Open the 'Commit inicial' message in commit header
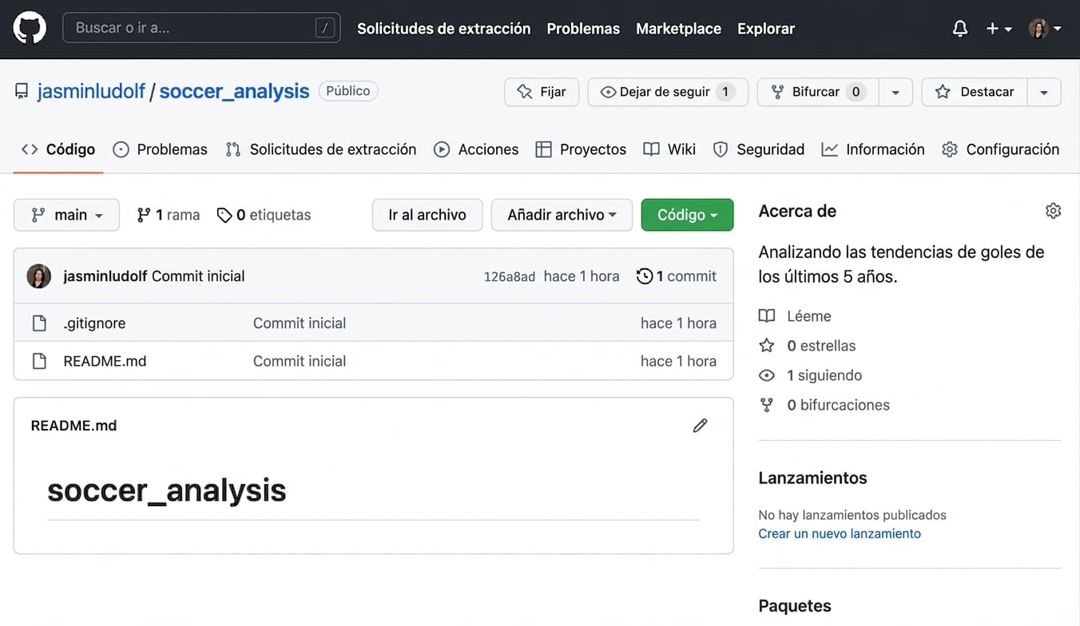 198,276
